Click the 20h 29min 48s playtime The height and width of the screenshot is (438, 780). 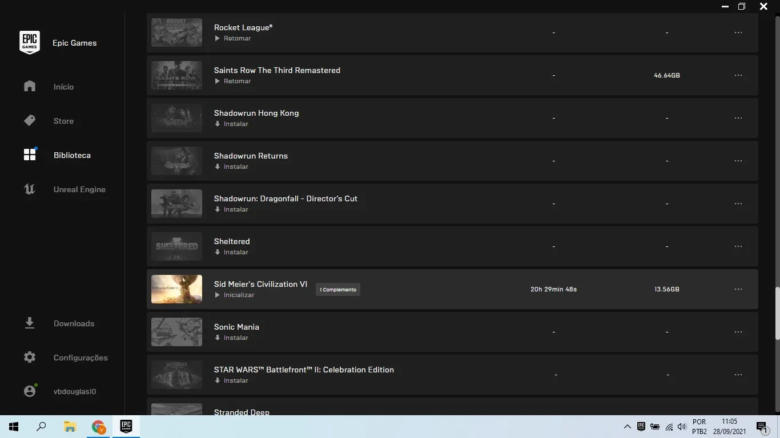[x=553, y=289]
